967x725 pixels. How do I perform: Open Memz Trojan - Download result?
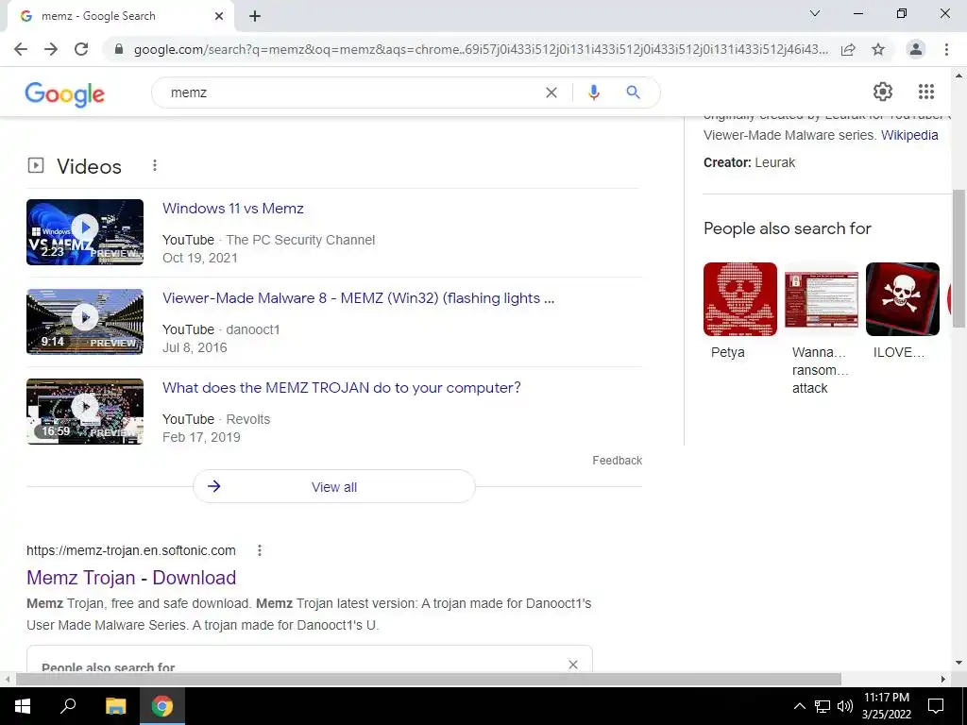click(131, 578)
